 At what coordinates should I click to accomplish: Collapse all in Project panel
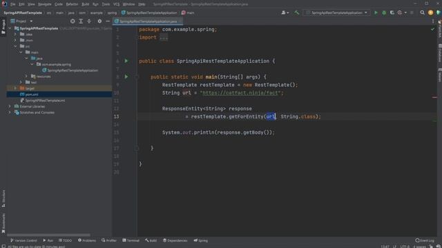pyautogui.click(x=89, y=21)
